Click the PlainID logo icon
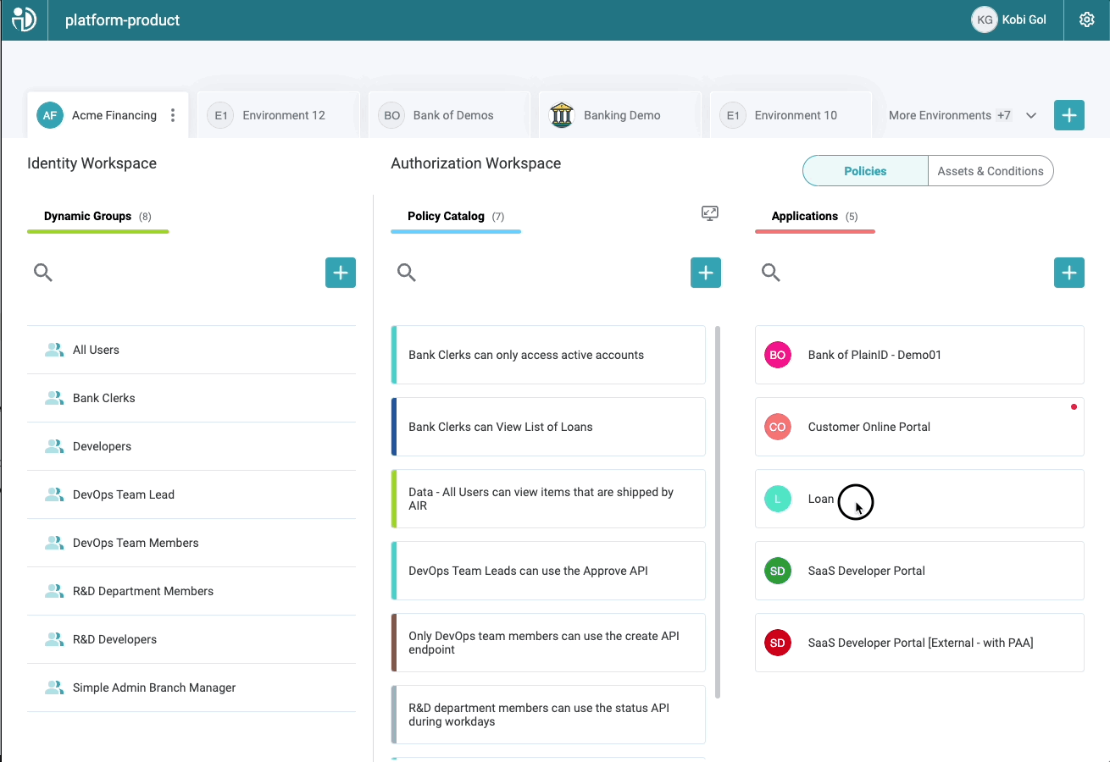1110x762 pixels. (x=23, y=19)
